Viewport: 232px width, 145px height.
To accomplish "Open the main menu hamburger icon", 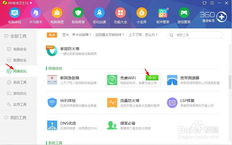I will (212, 3).
